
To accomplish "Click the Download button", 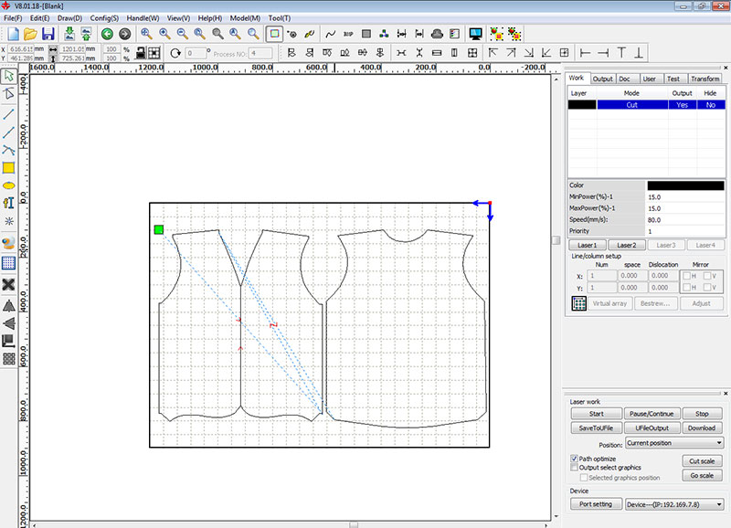I will 702,428.
